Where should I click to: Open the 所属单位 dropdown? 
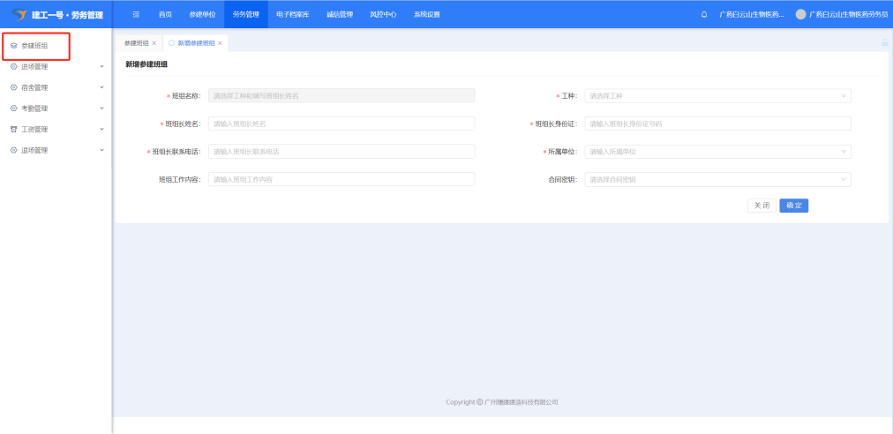click(717, 152)
